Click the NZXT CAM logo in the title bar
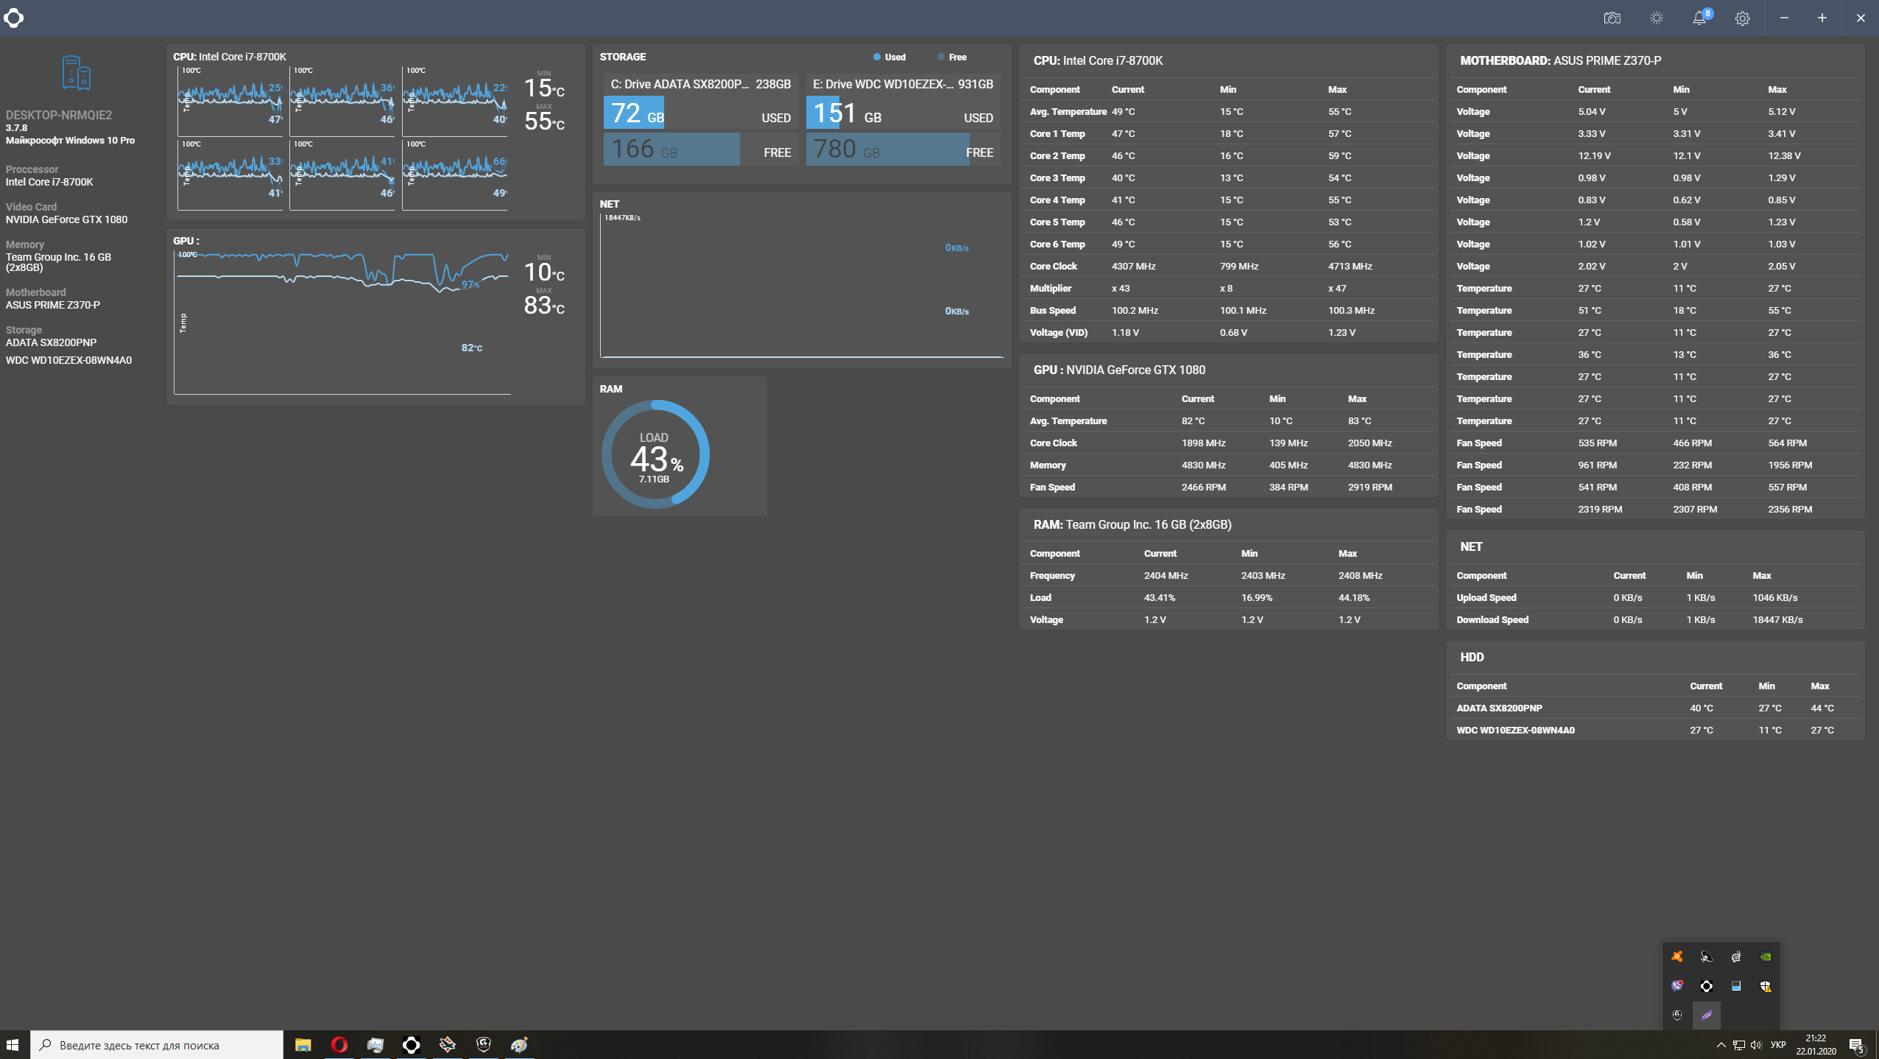Viewport: 1879px width, 1059px height. click(13, 18)
